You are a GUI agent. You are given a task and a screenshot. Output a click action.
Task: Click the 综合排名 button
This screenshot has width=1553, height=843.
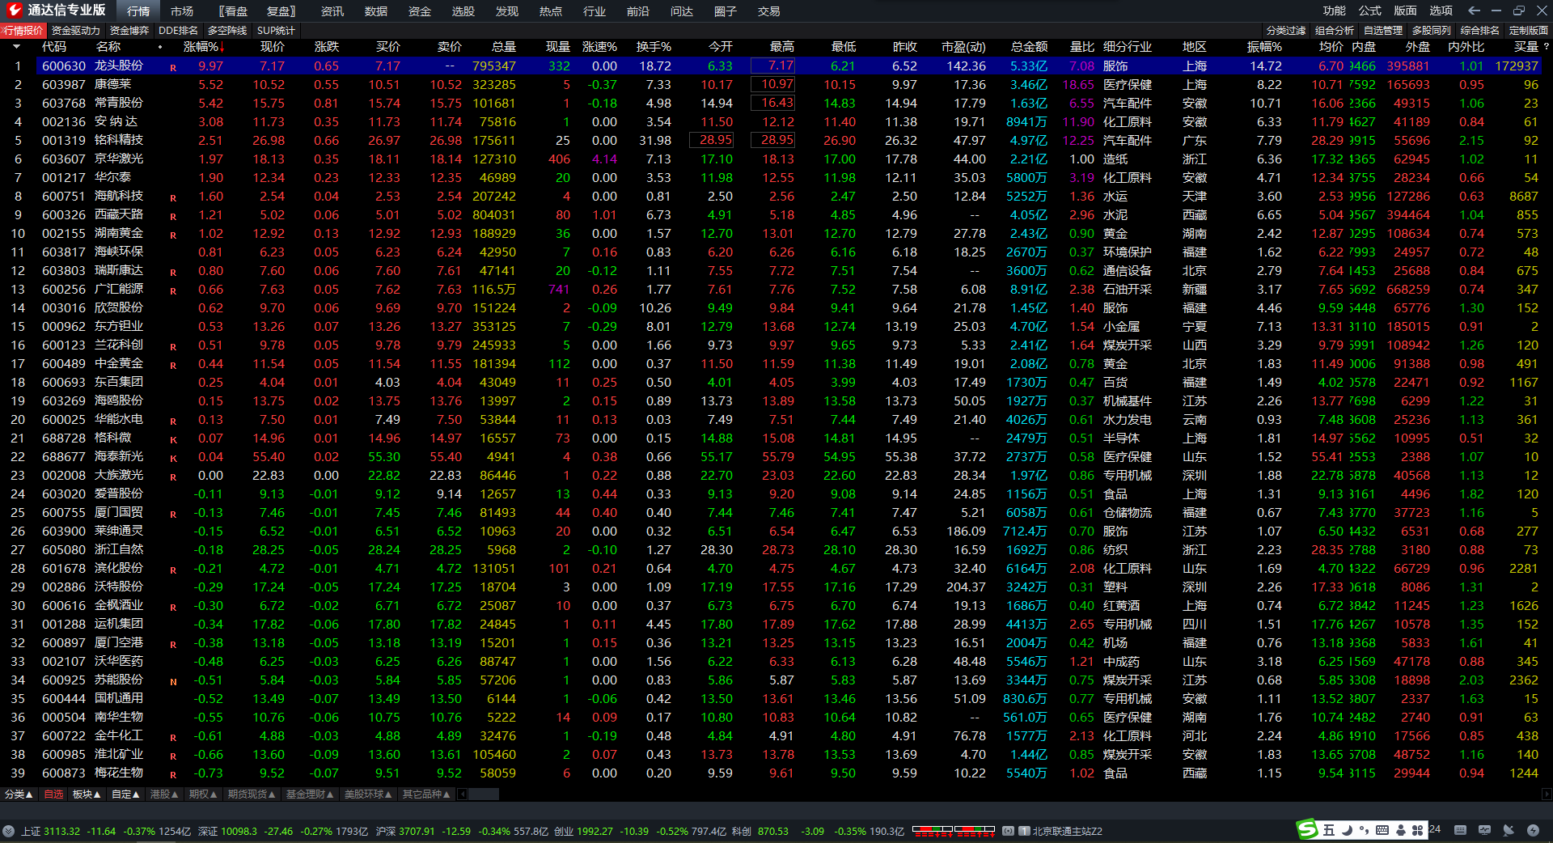[x=1480, y=31]
